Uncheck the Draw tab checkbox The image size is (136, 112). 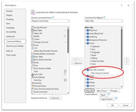coord(88,79)
